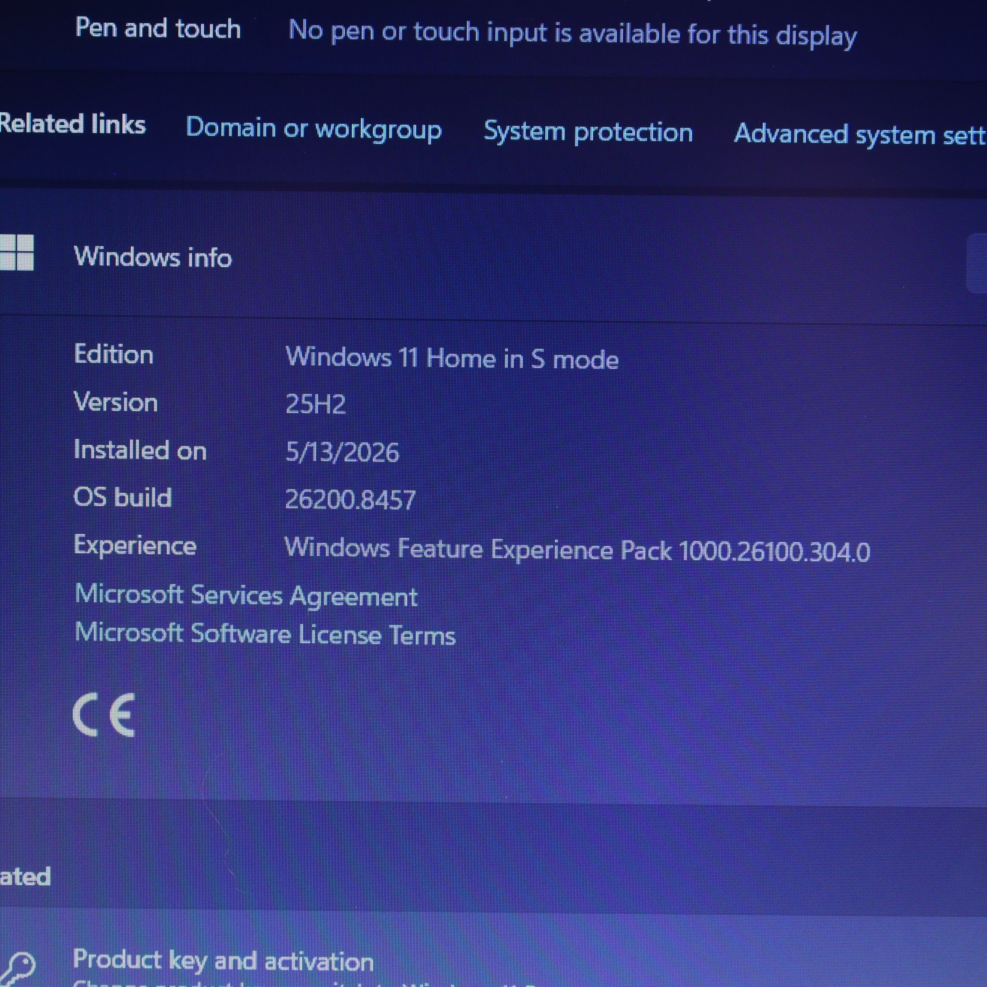
Task: Click the "Pen and touch" label
Action: tap(158, 28)
